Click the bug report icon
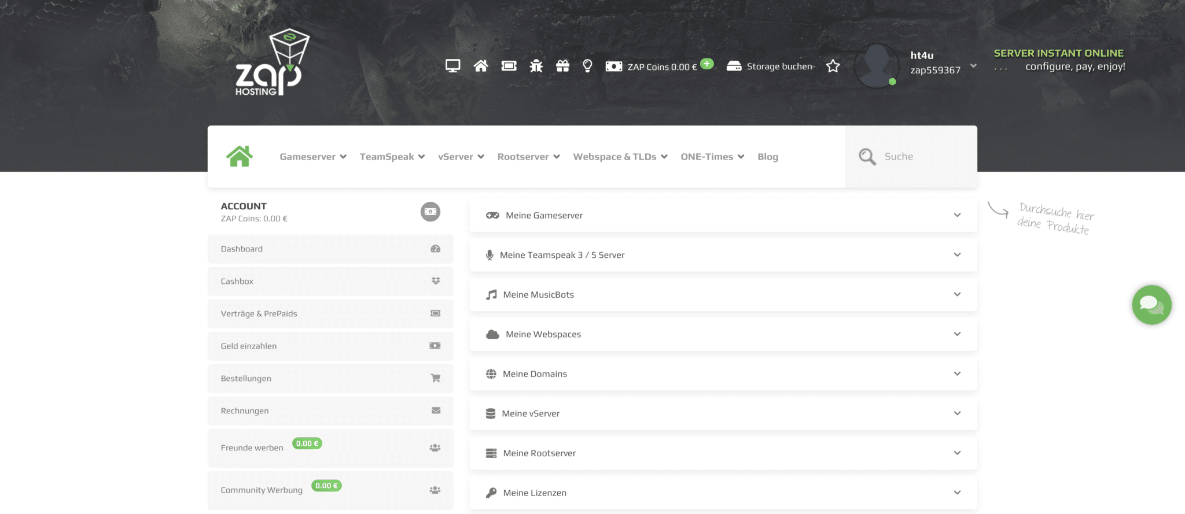This screenshot has width=1185, height=514. pyautogui.click(x=536, y=66)
